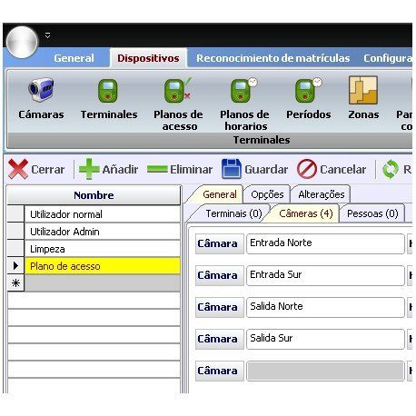Select the highlighted Plano de acesso row
Image resolution: width=416 pixels, height=416 pixels.
point(103,266)
